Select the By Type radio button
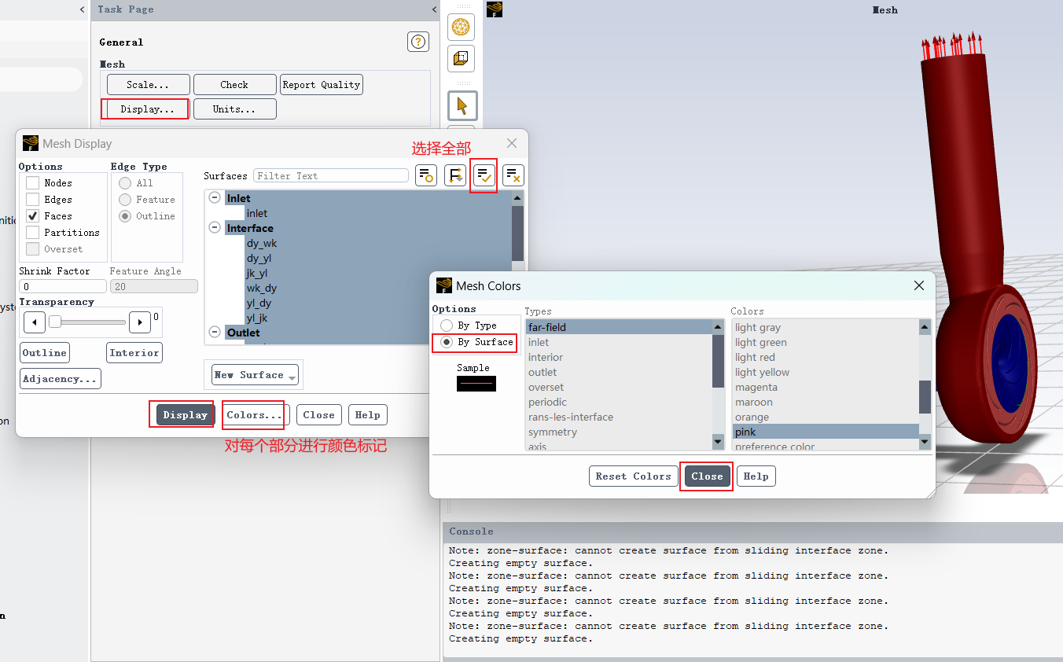 coord(447,325)
